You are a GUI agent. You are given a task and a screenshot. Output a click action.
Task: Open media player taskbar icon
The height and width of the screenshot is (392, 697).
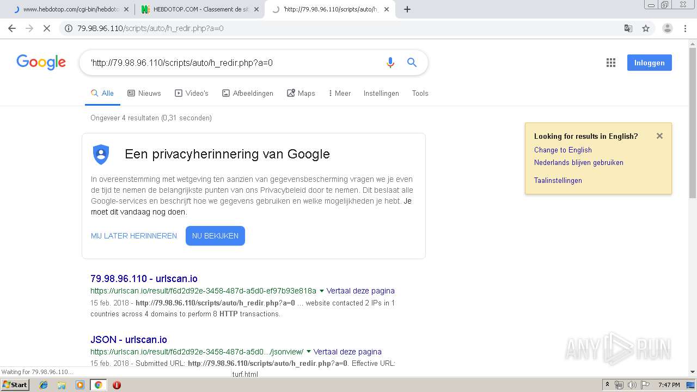coord(80,385)
